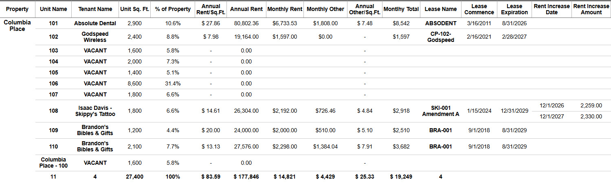The height and width of the screenshot is (190, 611).
Task: Select Isaac Davis - Skippy's Tattoo tenant
Action: pos(95,111)
